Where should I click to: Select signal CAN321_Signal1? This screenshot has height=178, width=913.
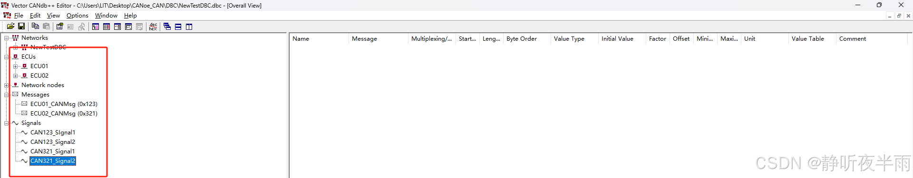click(52, 151)
